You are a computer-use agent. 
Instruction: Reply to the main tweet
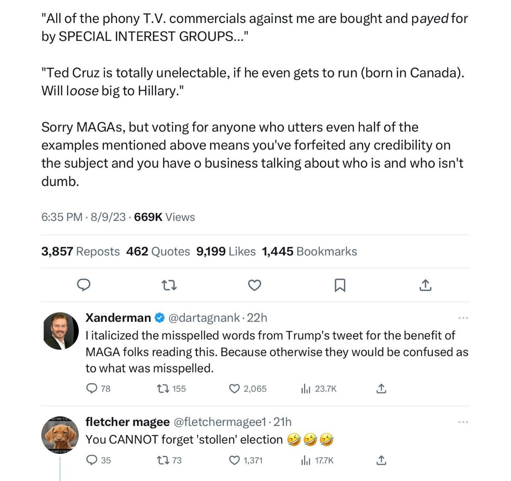pos(83,285)
